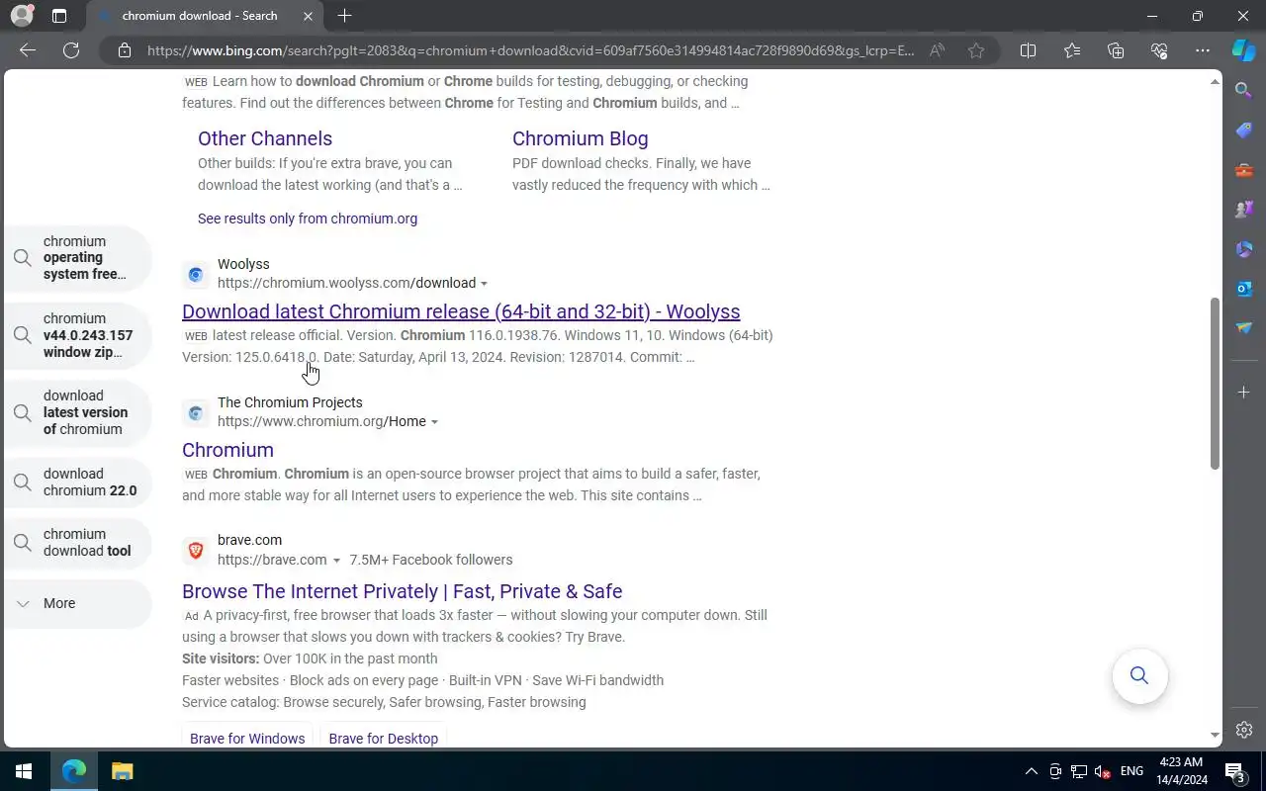Open File Explorer from taskbar
Image resolution: width=1266 pixels, height=791 pixels.
[x=122, y=771]
